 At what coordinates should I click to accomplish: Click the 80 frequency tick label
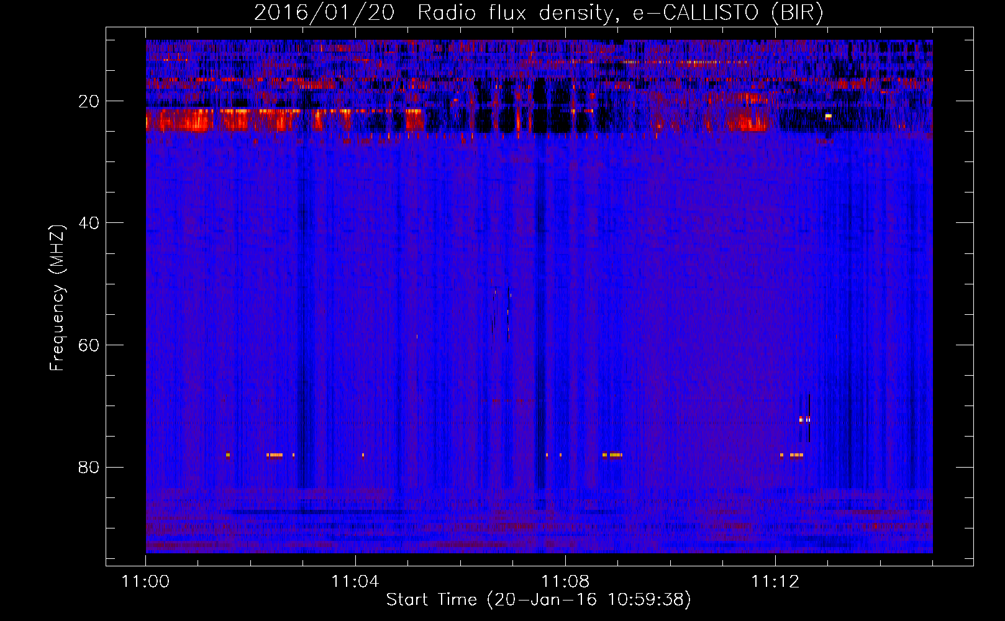89,467
